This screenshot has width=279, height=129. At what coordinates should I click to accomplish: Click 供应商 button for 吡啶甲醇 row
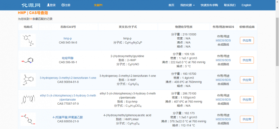coord(247,60)
